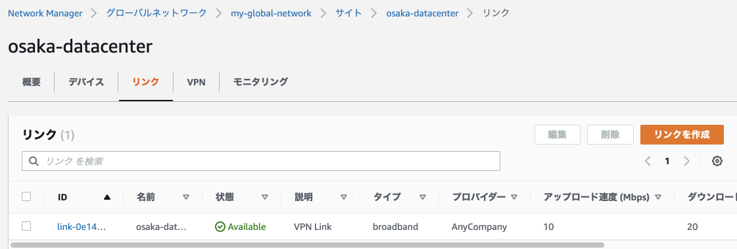Sort by 説明 column arrow

pos(344,197)
